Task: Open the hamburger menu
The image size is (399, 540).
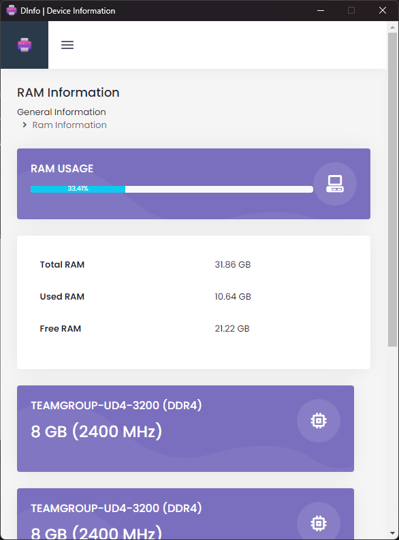Action: pos(67,45)
